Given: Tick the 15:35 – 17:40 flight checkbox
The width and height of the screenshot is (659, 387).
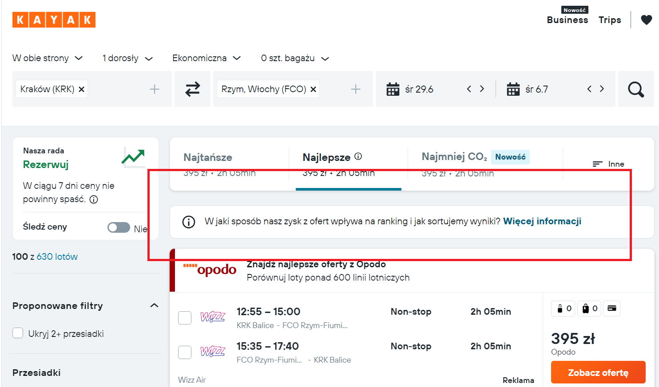Looking at the screenshot, I should coord(185,352).
